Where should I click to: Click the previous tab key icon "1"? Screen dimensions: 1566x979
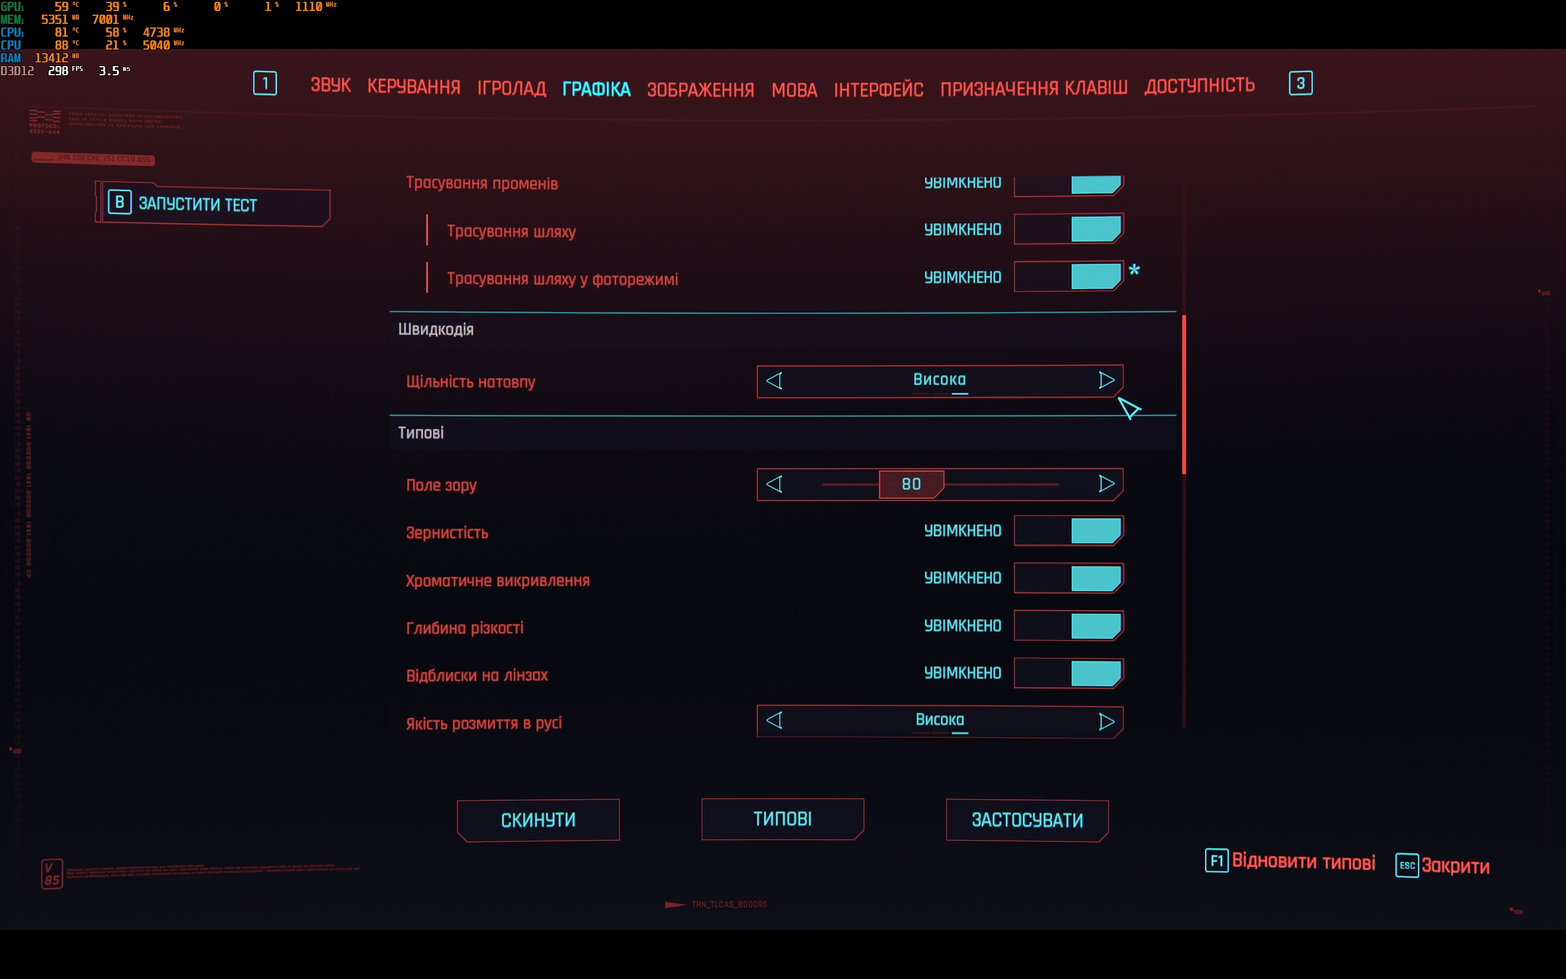point(265,84)
